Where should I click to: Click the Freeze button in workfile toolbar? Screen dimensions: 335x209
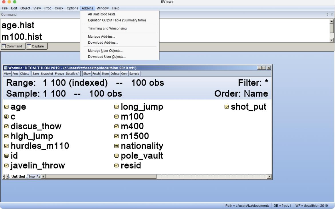click(60, 74)
